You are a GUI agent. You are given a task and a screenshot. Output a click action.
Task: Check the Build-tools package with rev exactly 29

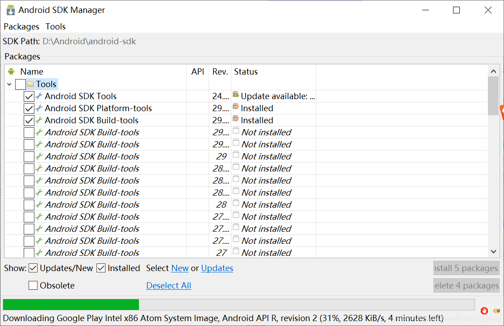pos(29,156)
